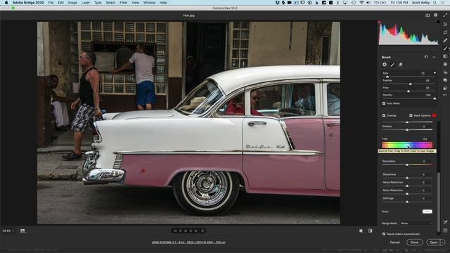Viewport: 450px width, 253px height.
Task: Click the Flow slider handle
Action: 409,91
